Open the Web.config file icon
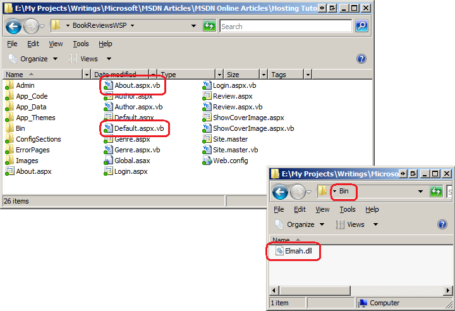The height and width of the screenshot is (311, 455). click(x=207, y=161)
